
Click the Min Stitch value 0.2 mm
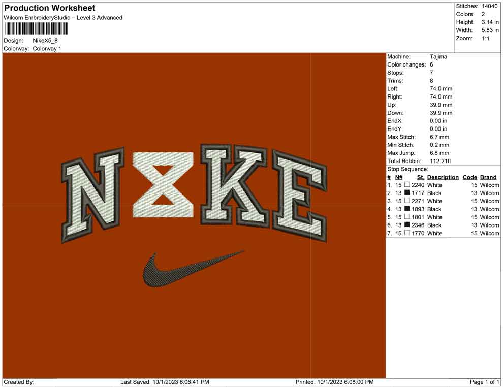[x=439, y=145]
